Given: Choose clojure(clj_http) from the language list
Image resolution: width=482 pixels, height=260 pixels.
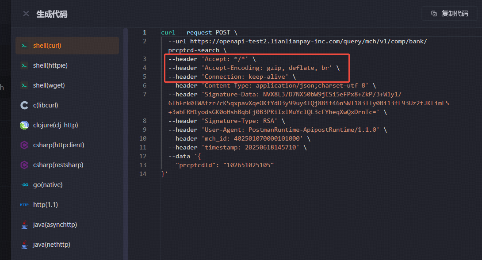Looking at the screenshot, I should coord(67,125).
